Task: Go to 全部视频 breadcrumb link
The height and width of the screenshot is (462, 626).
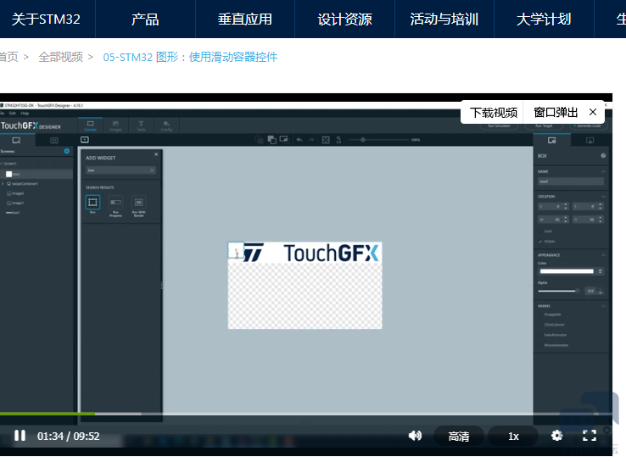Action: pyautogui.click(x=61, y=57)
